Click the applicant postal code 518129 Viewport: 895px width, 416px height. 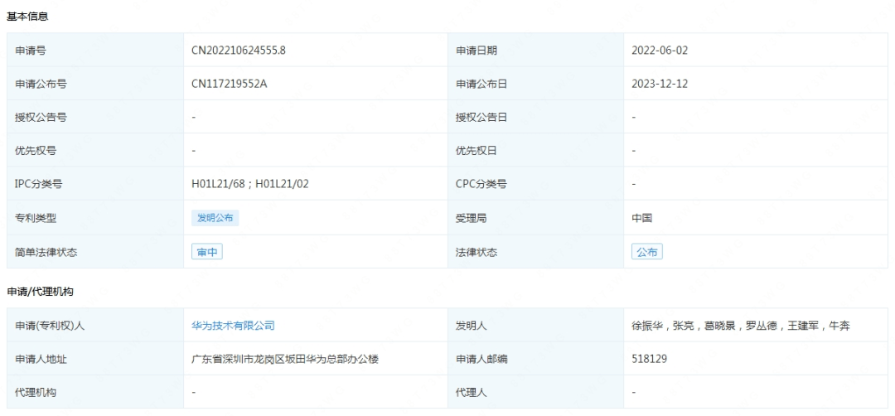[650, 359]
